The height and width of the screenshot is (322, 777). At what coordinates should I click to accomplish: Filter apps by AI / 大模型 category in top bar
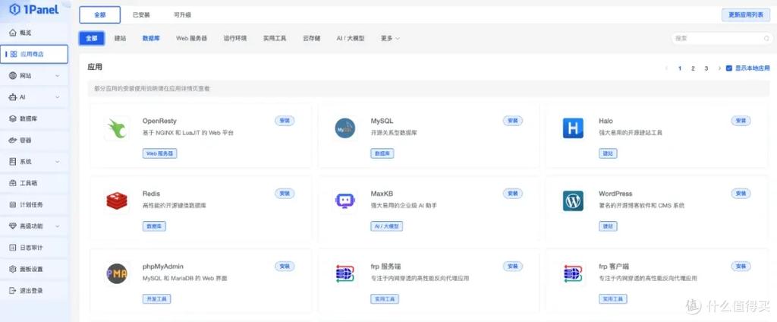(x=351, y=38)
